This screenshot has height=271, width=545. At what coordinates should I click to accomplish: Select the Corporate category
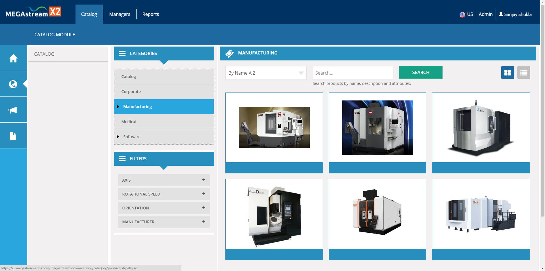(164, 92)
